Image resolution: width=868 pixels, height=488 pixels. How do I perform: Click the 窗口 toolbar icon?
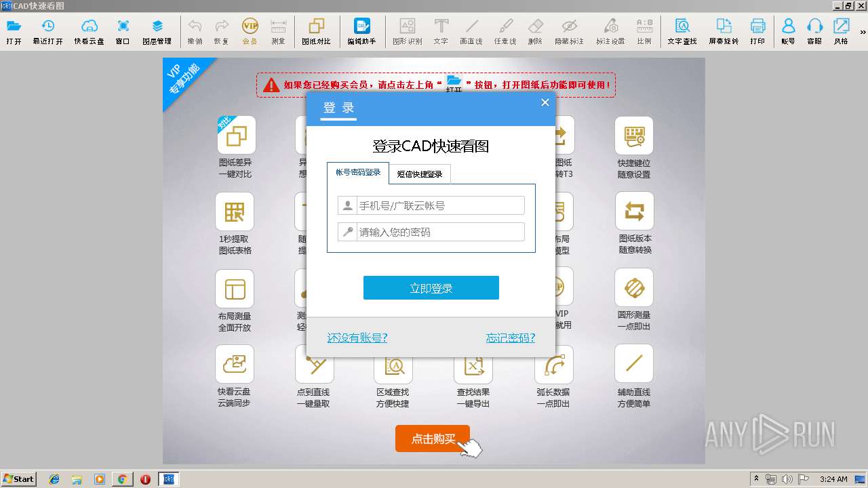[123, 32]
